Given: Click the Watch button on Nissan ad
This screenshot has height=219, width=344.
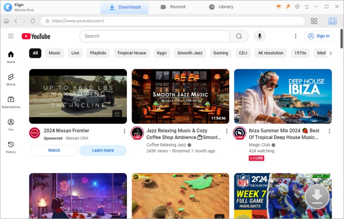Looking at the screenshot, I should point(54,150).
